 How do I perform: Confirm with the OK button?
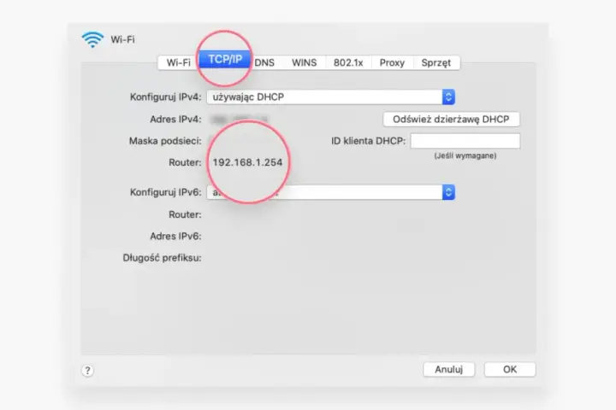pyautogui.click(x=510, y=369)
